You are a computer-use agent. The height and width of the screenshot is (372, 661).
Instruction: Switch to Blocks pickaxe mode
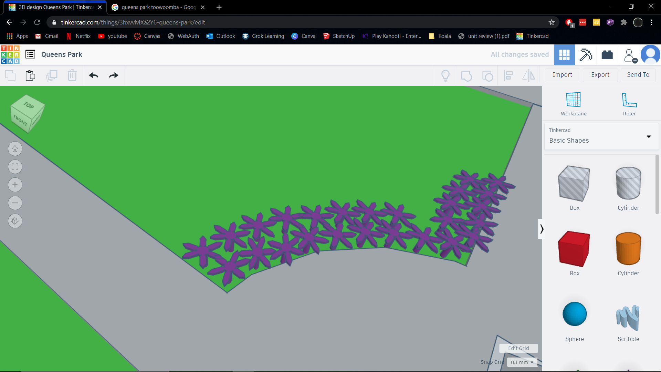[586, 54]
